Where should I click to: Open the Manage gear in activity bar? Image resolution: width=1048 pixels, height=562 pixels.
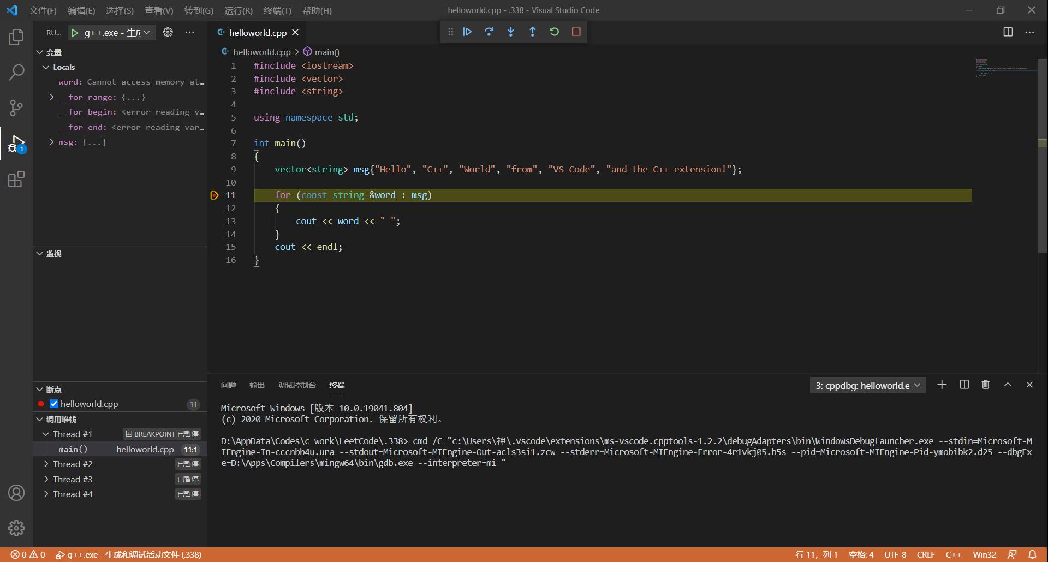[x=16, y=528]
